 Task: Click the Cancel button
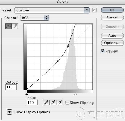[x=112, y=17]
